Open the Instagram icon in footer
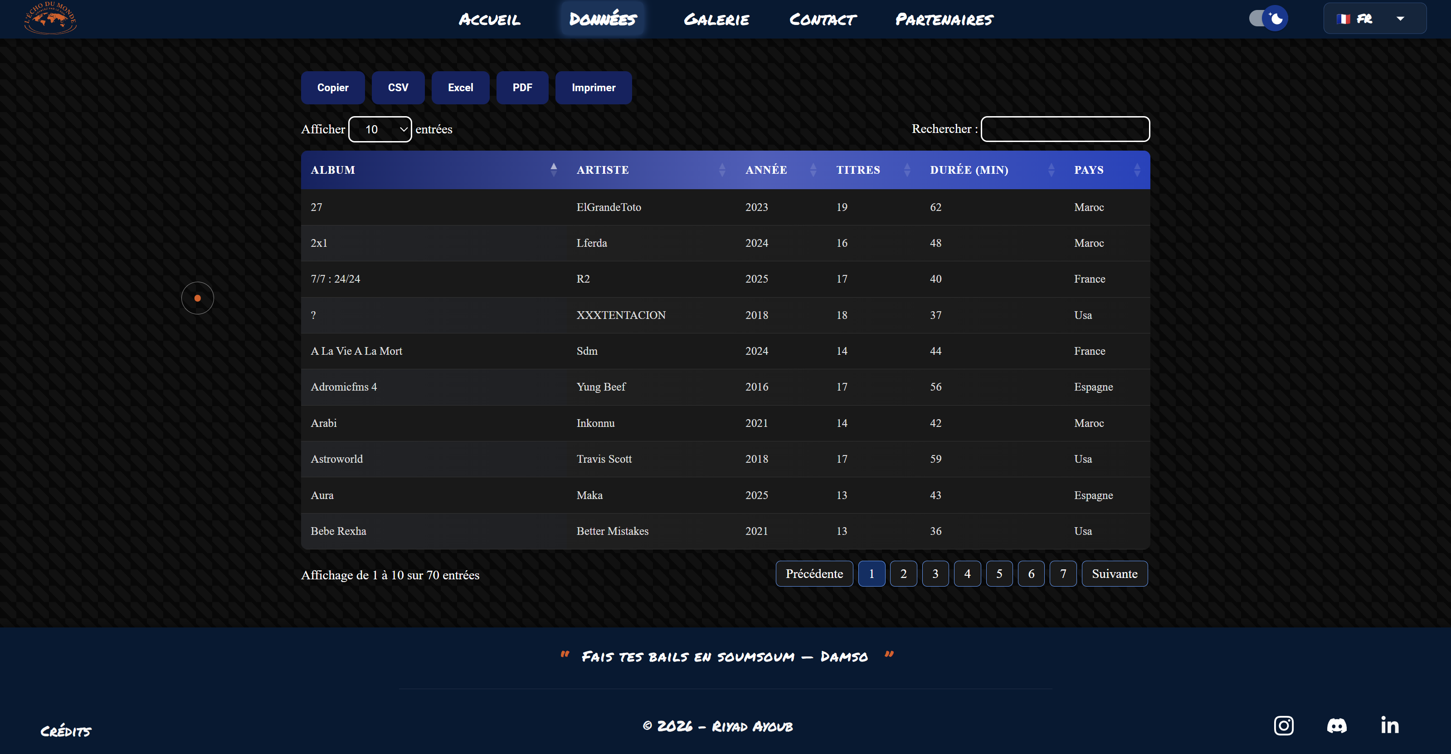This screenshot has height=754, width=1451. coord(1283,725)
